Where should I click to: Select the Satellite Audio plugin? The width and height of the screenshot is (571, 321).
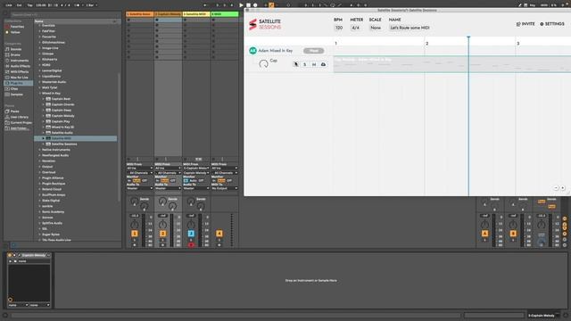pos(62,133)
